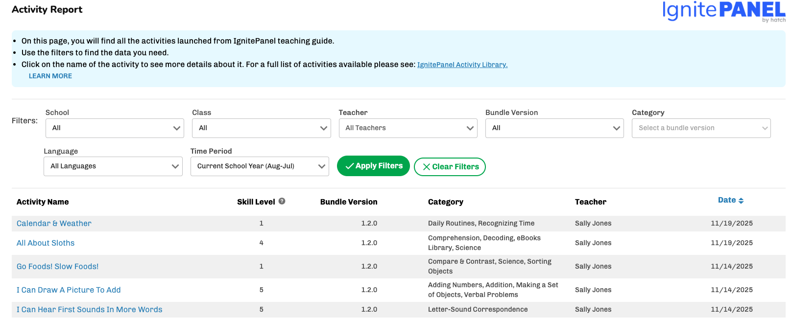The height and width of the screenshot is (320, 792).
Task: Open I Can Draw A Picture To Add
Action: pos(69,290)
